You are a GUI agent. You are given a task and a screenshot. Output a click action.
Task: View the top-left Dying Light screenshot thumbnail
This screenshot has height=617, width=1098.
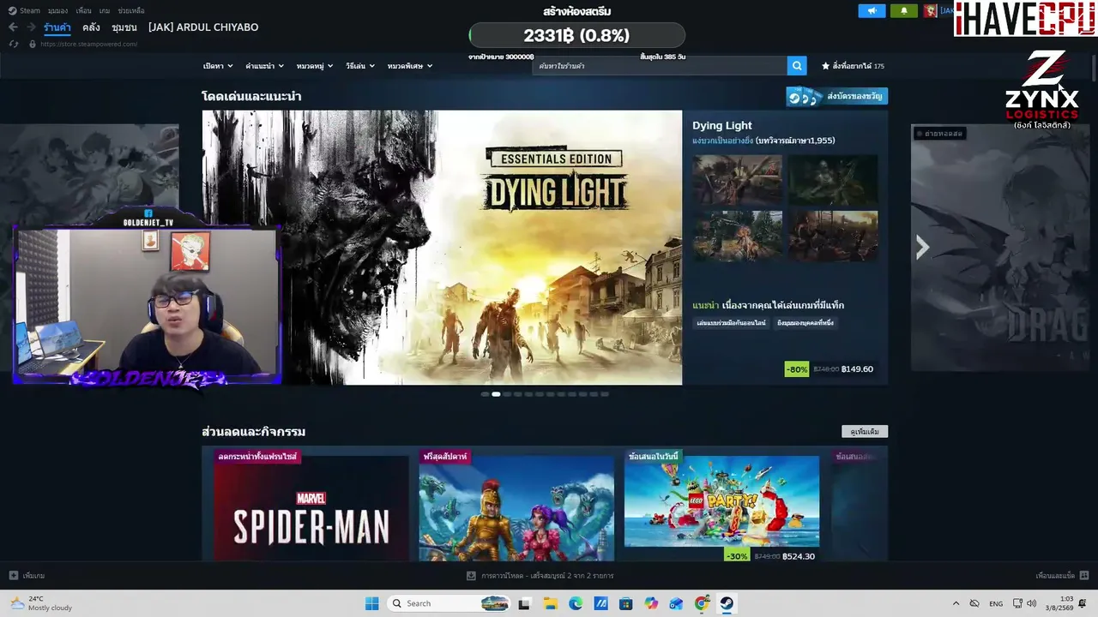[737, 180]
